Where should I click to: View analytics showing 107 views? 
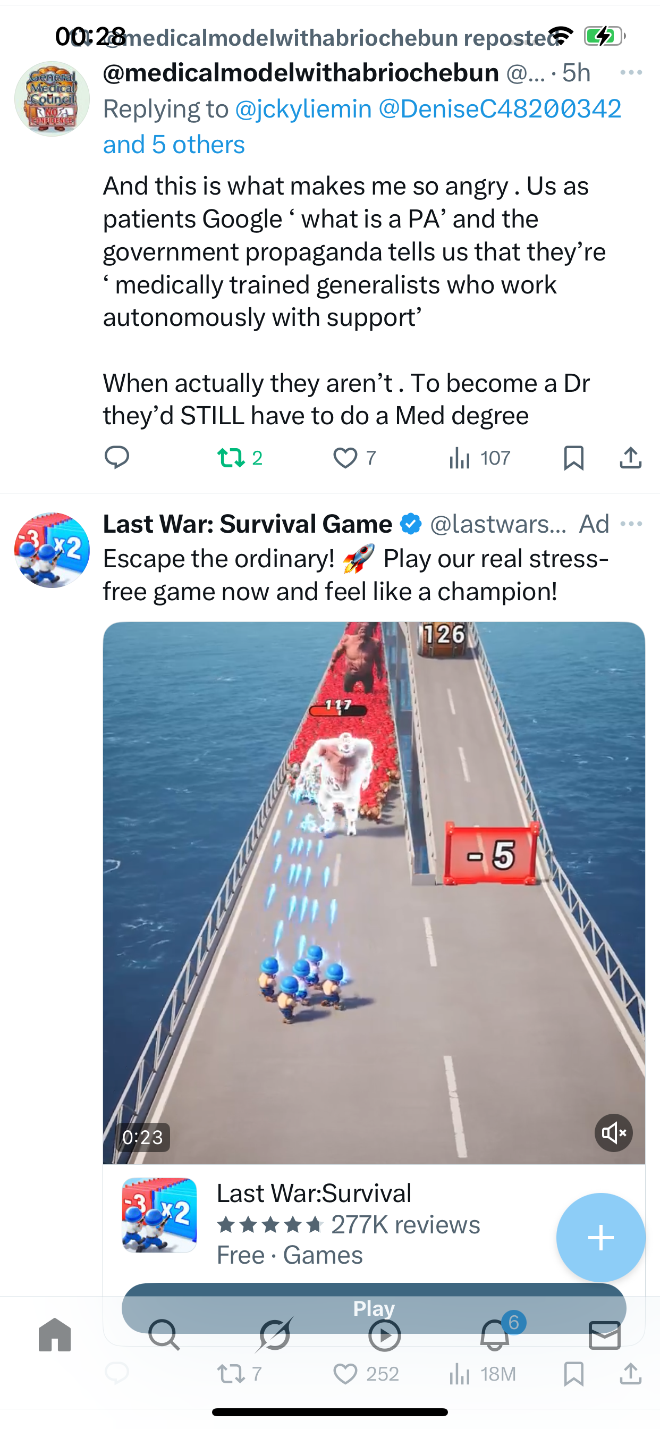coord(479,458)
